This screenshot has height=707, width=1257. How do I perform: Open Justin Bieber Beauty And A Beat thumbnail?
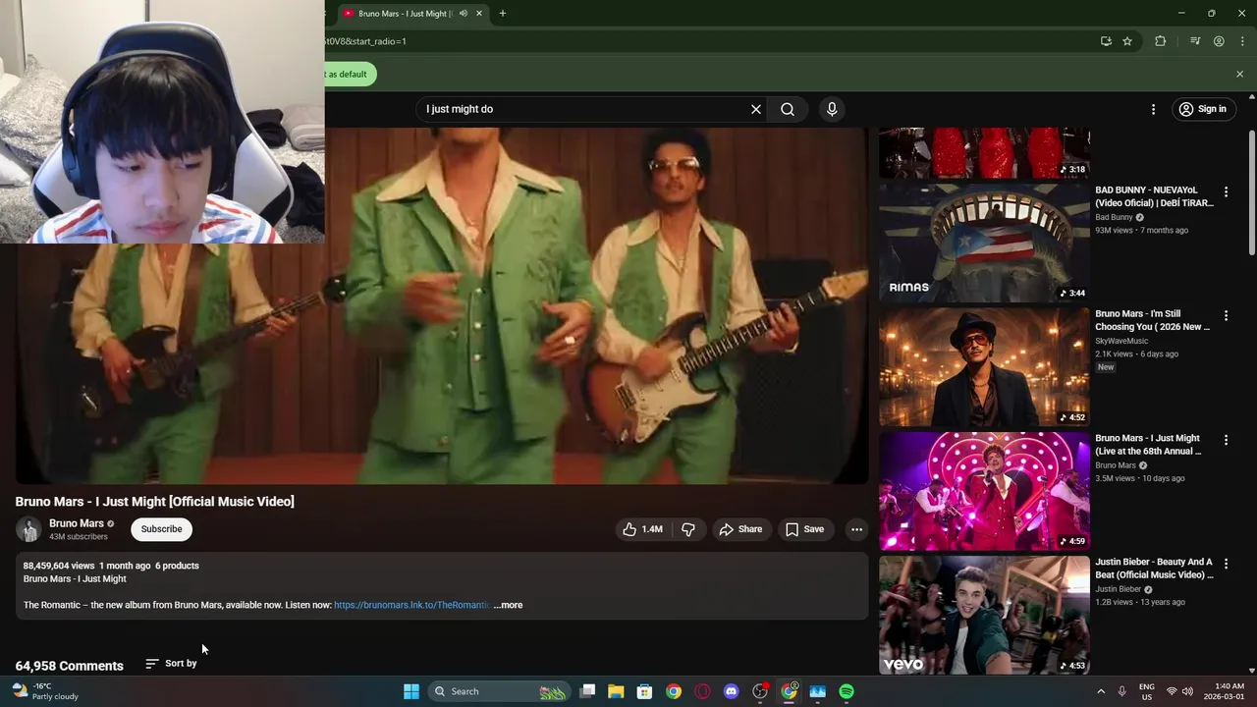tap(984, 615)
